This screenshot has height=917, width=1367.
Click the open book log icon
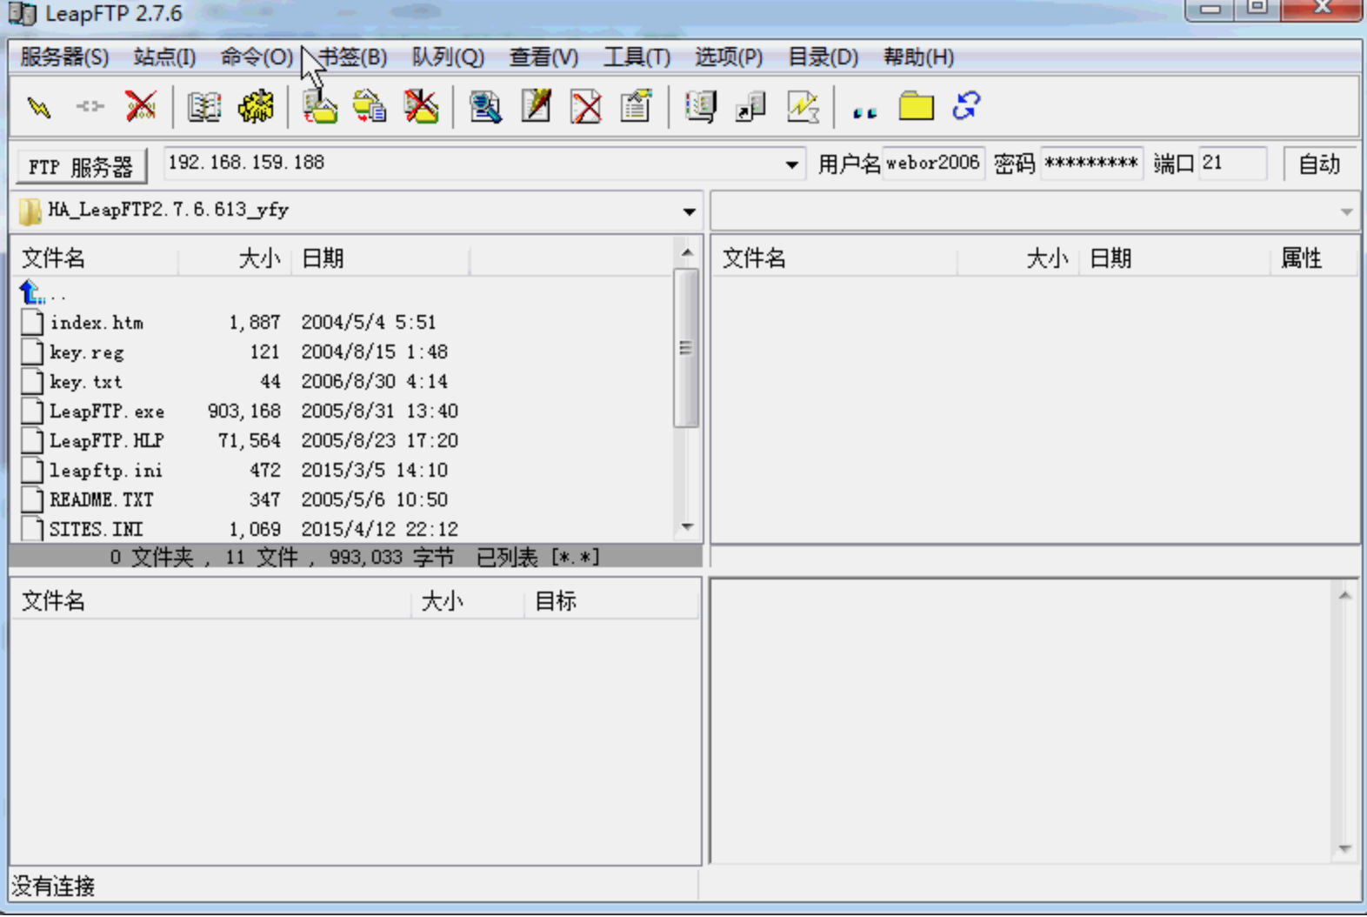[701, 107]
